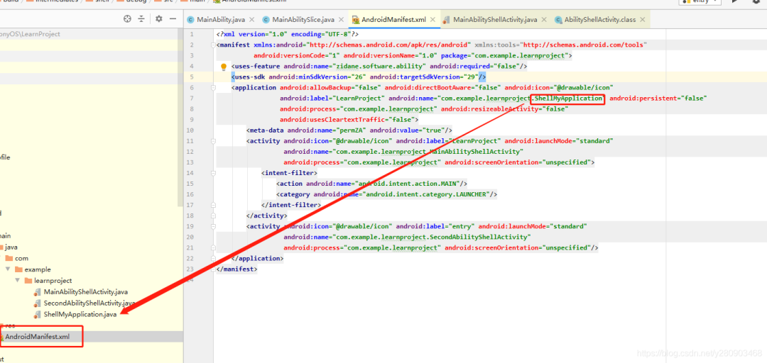This screenshot has height=363, width=767.
Task: Collapse the example folder in project tree
Action: (x=7, y=269)
